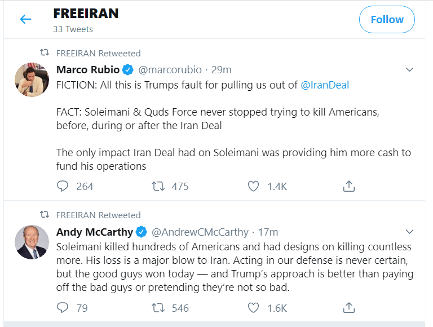Retweet Andy McCarthy's tweet
The width and height of the screenshot is (433, 327).
coord(157,308)
